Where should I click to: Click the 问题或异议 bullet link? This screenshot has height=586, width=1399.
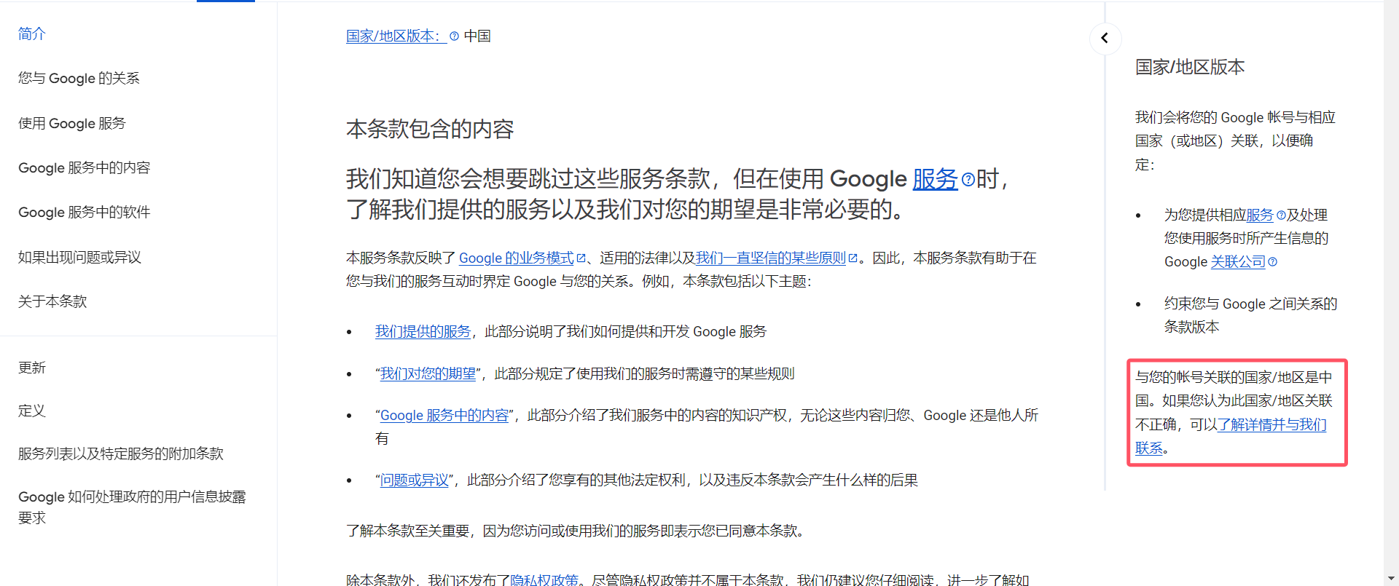(414, 480)
